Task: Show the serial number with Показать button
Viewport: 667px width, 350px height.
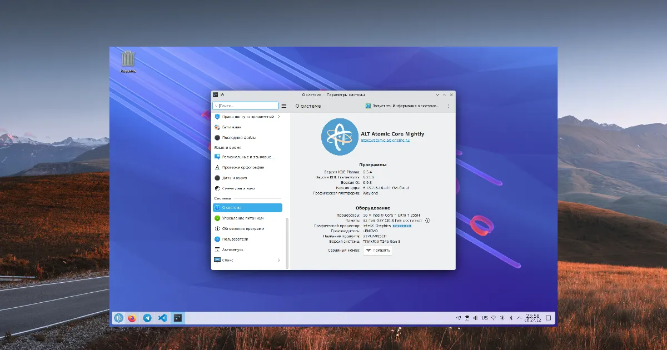Action: point(378,251)
